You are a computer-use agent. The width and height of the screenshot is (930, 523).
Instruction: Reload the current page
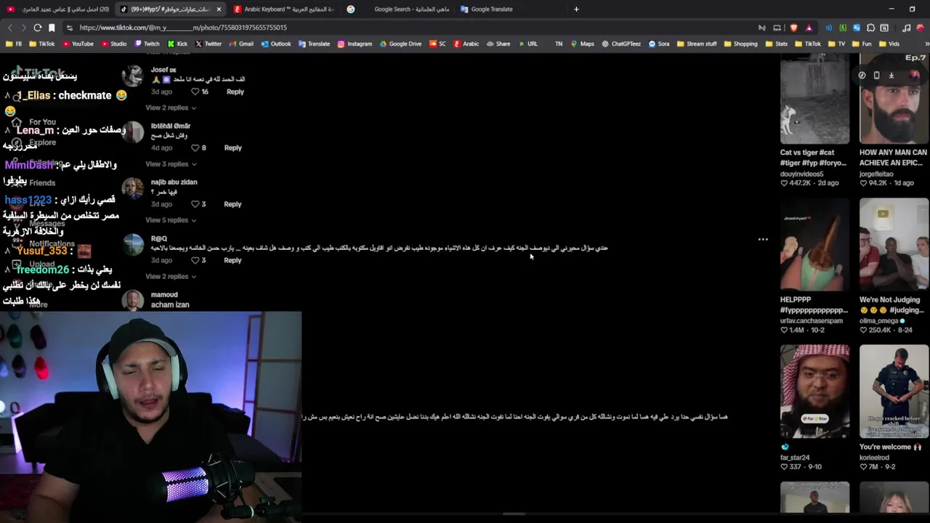point(37,28)
